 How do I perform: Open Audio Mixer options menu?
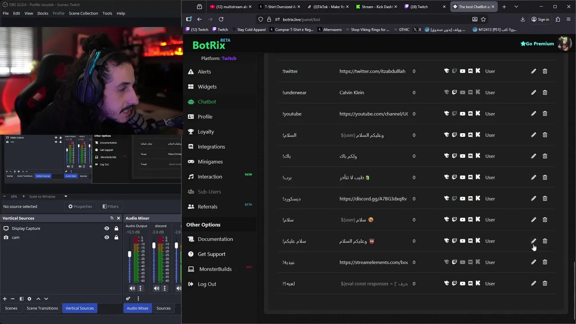(138, 298)
